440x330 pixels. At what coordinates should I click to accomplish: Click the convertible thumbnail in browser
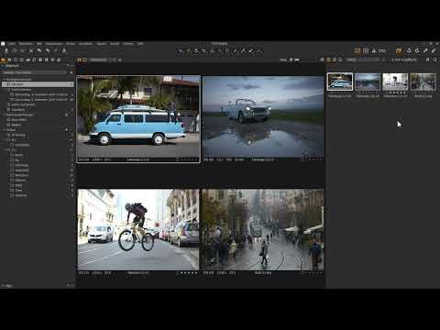click(x=368, y=82)
